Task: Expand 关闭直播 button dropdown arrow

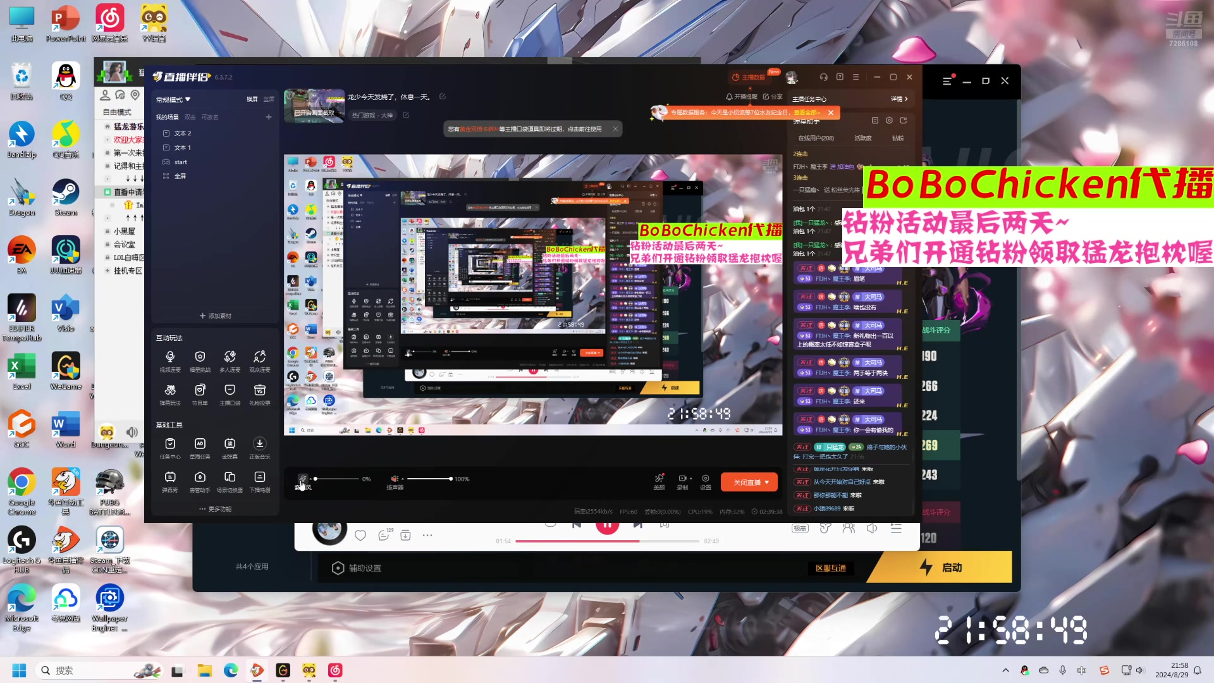Action: tap(767, 483)
